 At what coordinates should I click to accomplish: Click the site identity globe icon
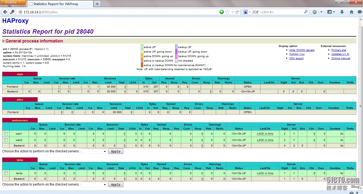pos(20,12)
